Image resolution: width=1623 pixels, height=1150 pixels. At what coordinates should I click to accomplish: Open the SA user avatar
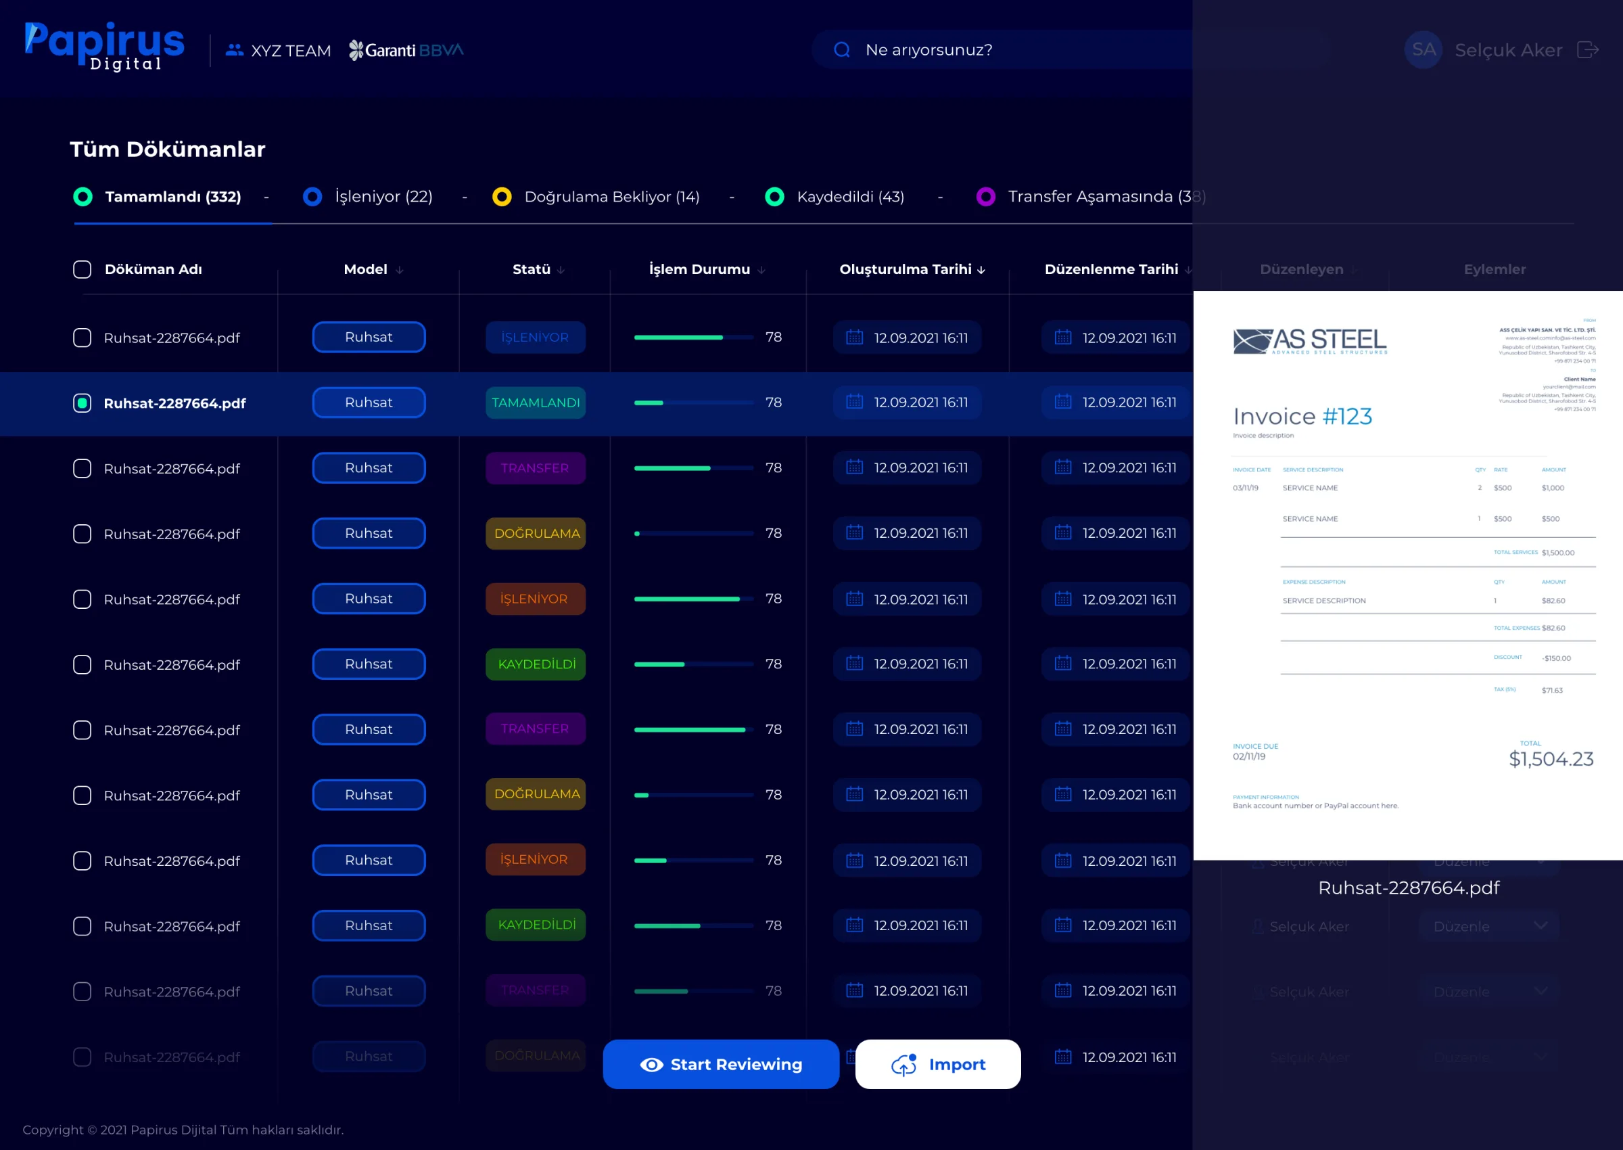coord(1424,49)
